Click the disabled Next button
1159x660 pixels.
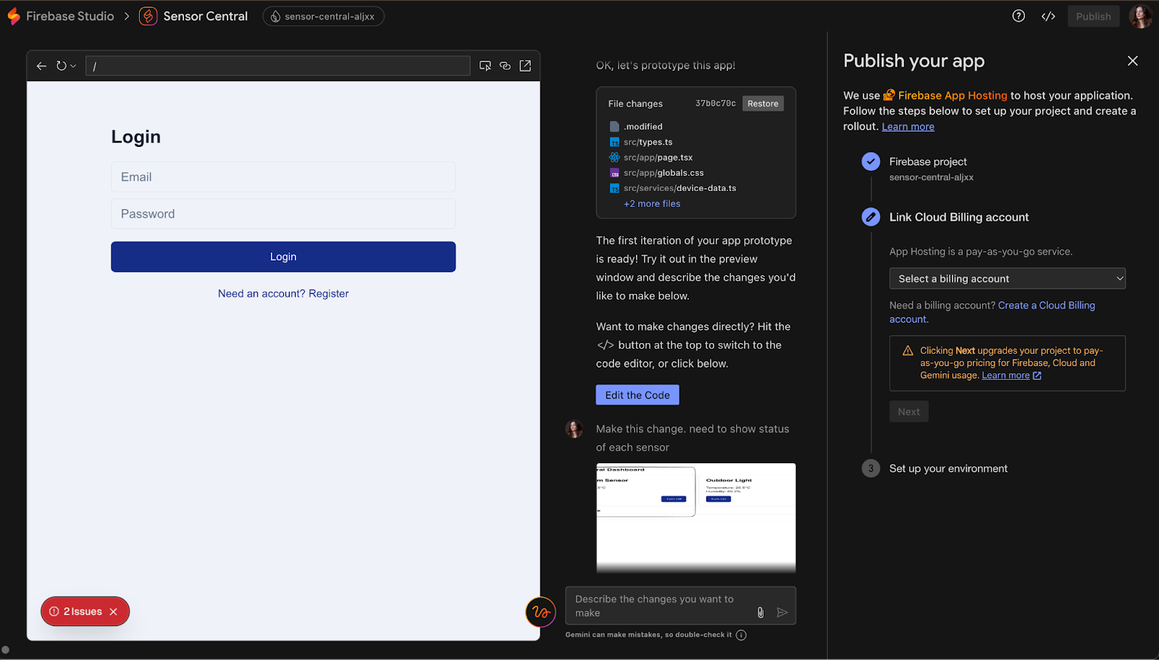coord(908,412)
